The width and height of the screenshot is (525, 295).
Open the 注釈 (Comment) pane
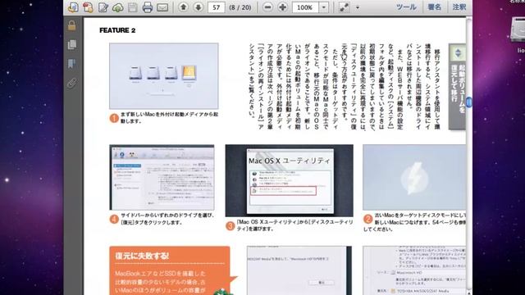[459, 7]
